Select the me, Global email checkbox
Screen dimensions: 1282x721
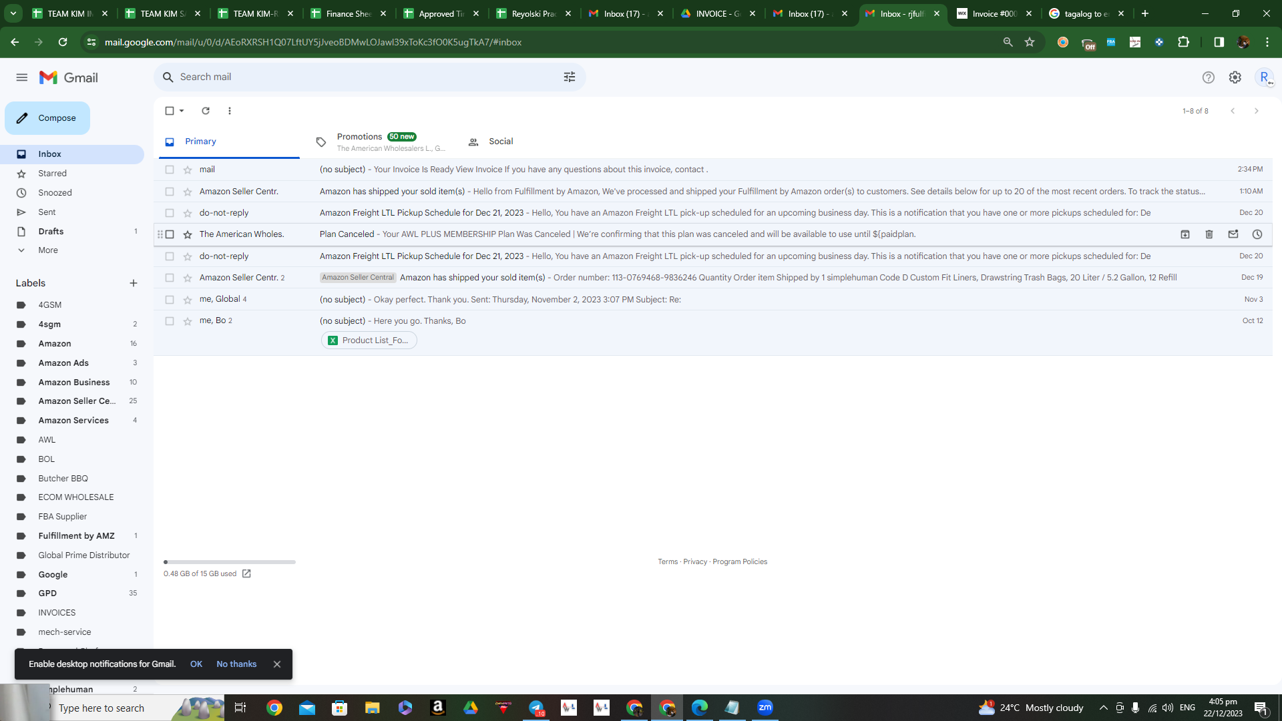[x=170, y=300]
